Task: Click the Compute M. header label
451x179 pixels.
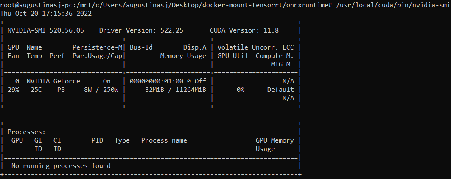Action: point(275,56)
